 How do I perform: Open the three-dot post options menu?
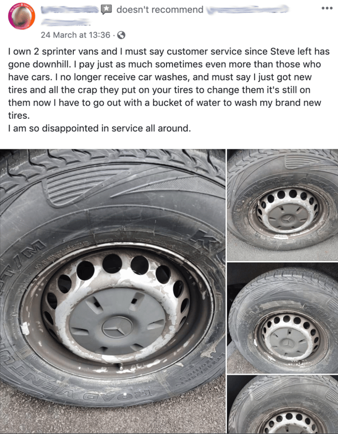click(327, 9)
